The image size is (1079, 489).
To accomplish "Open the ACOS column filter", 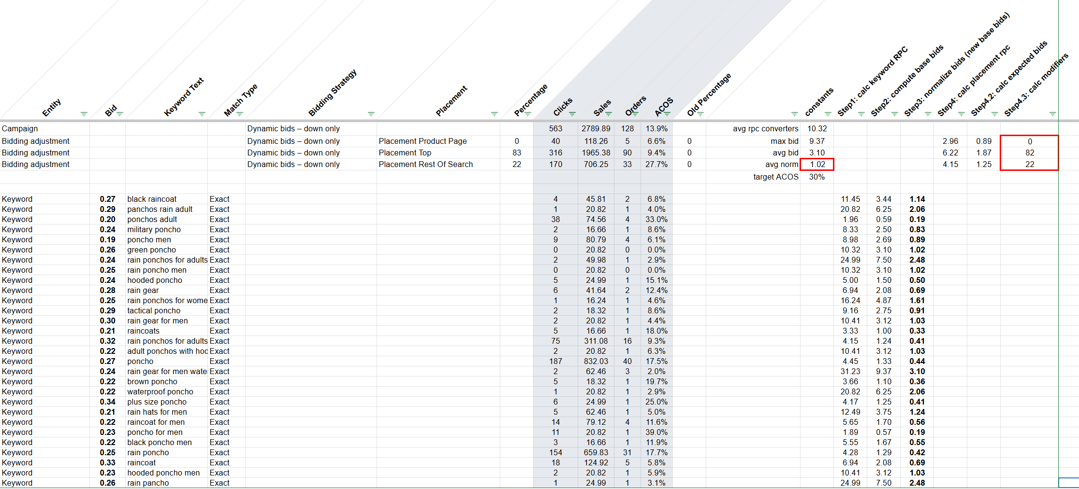I will pos(667,114).
